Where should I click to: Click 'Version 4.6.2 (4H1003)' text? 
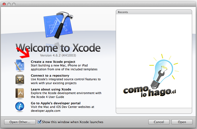click(58, 55)
